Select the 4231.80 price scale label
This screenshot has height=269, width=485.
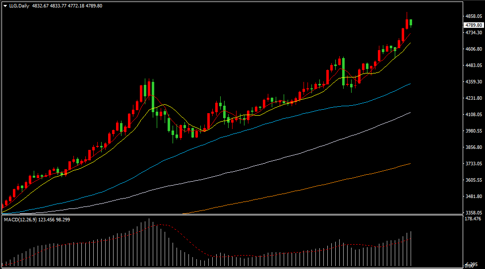click(474, 98)
